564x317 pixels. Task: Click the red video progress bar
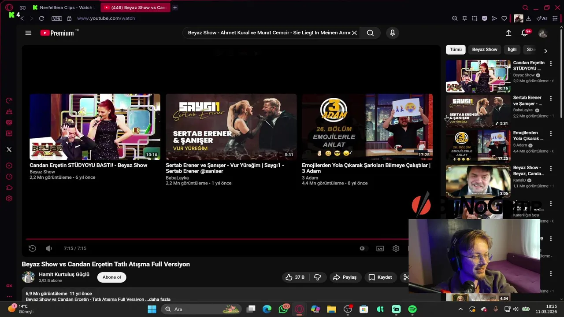[217, 240]
